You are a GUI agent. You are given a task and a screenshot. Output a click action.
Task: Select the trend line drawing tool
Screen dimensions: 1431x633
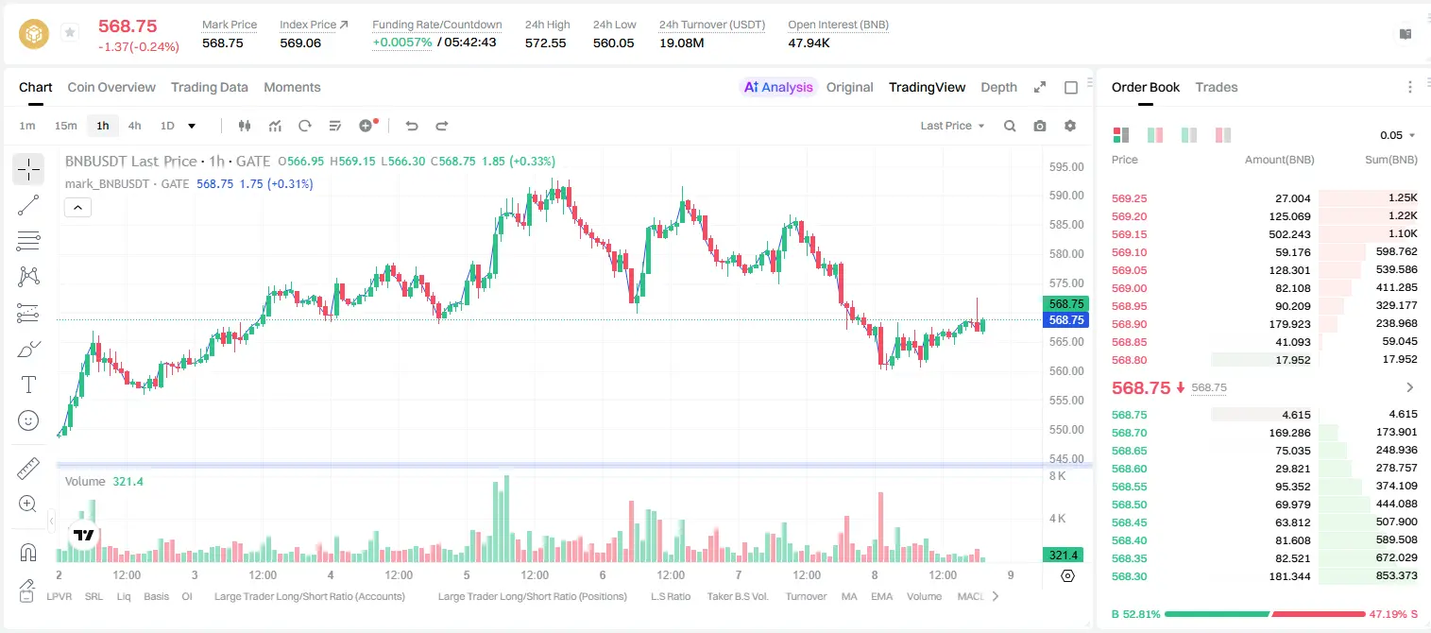click(28, 205)
